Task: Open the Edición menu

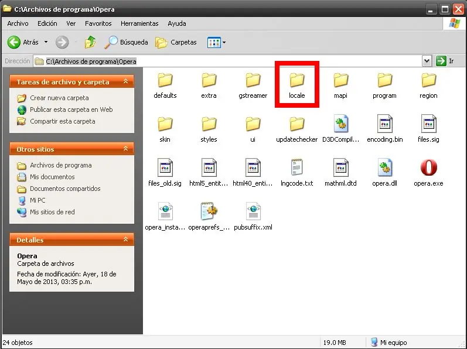Action: (x=47, y=23)
